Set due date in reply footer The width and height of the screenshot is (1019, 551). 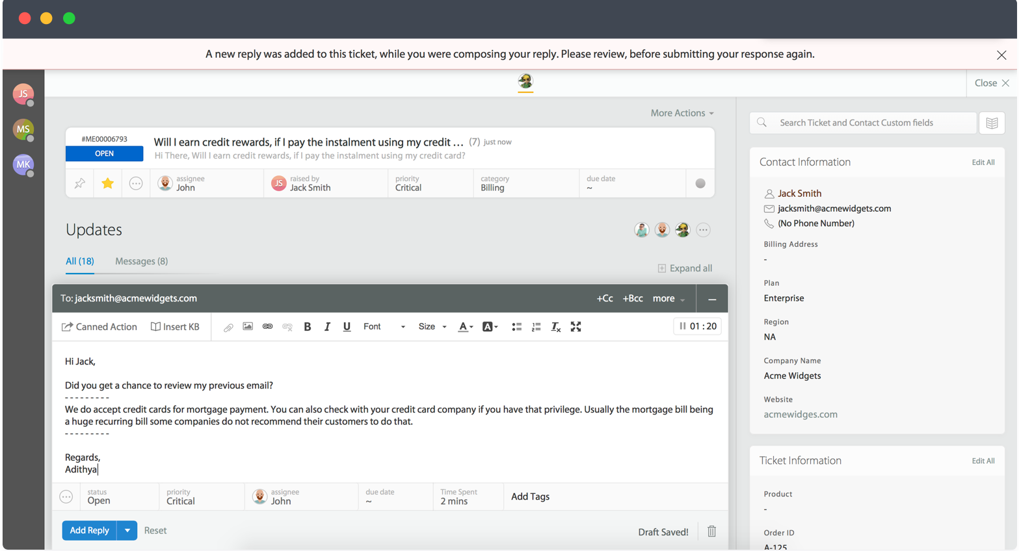(395, 496)
